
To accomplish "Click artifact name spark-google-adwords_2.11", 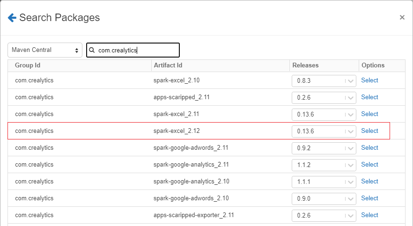I will click(x=191, y=147).
